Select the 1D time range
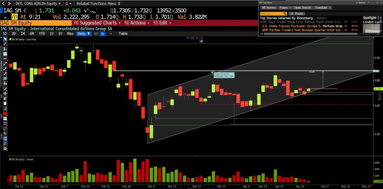The image size is (383, 189). (5, 34)
